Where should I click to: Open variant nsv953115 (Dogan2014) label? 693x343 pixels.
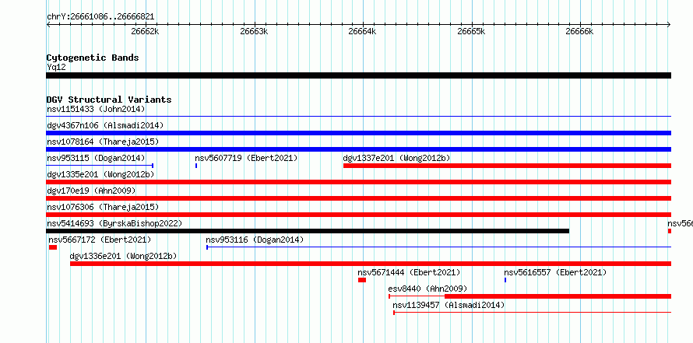(x=96, y=158)
